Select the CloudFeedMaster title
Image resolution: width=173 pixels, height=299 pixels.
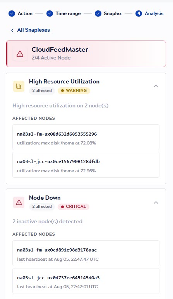(60, 49)
